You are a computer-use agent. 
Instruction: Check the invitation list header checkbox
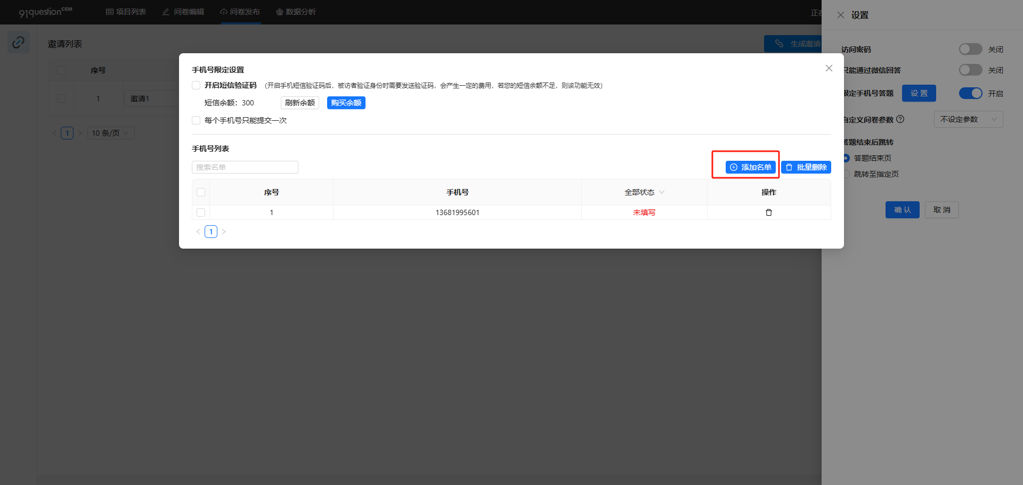point(61,70)
